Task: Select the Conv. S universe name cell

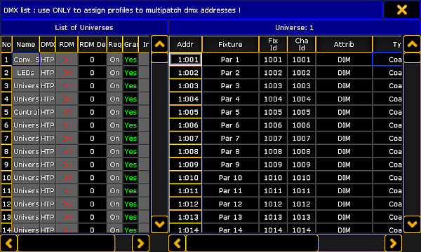Action: pyautogui.click(x=26, y=59)
